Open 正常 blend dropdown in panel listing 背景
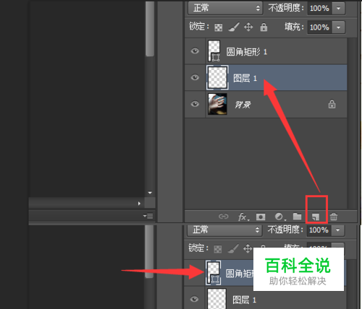 pyautogui.click(x=225, y=8)
